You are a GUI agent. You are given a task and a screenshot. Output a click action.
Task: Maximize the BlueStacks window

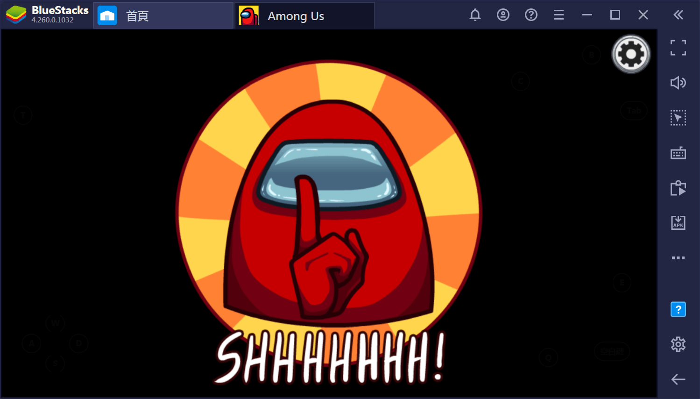point(615,15)
